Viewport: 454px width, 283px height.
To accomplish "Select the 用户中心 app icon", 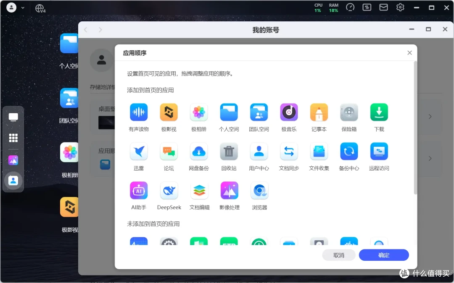I will [x=259, y=151].
